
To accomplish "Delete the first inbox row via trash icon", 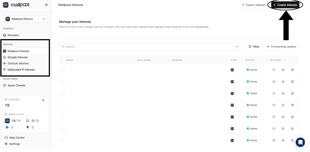I will tap(292, 70).
